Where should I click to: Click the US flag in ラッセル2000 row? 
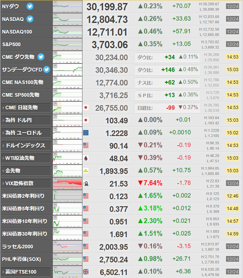86,246
